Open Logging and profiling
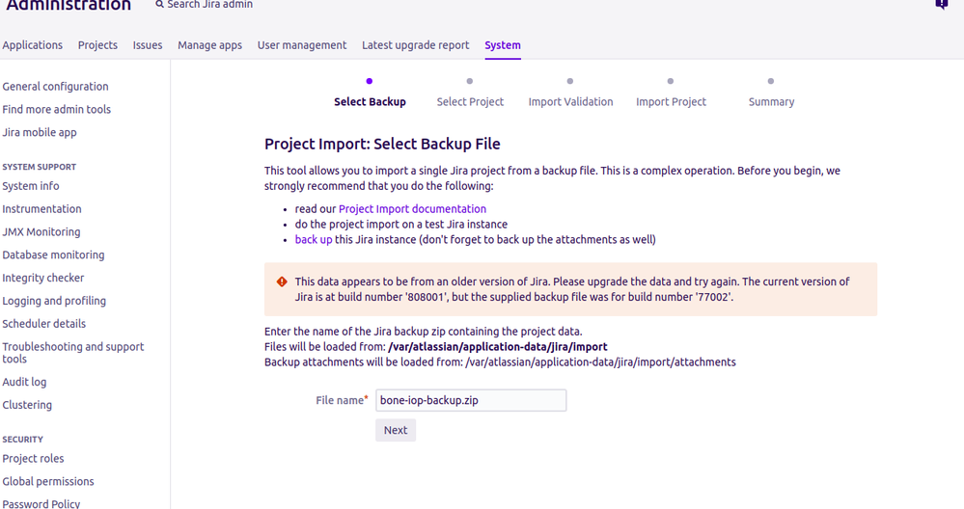Image resolution: width=964 pixels, height=509 pixels. point(54,301)
